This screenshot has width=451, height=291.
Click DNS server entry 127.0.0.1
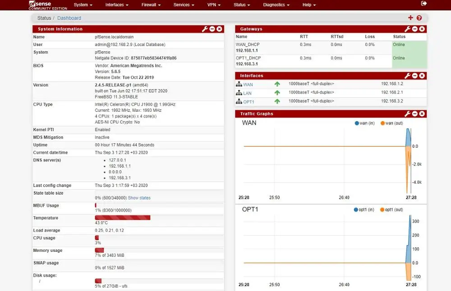pyautogui.click(x=117, y=160)
